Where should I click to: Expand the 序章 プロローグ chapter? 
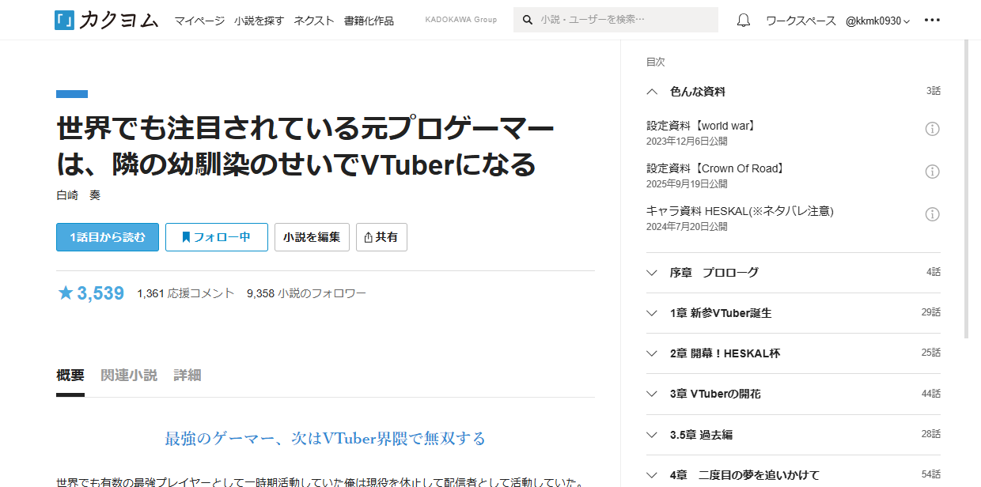652,273
